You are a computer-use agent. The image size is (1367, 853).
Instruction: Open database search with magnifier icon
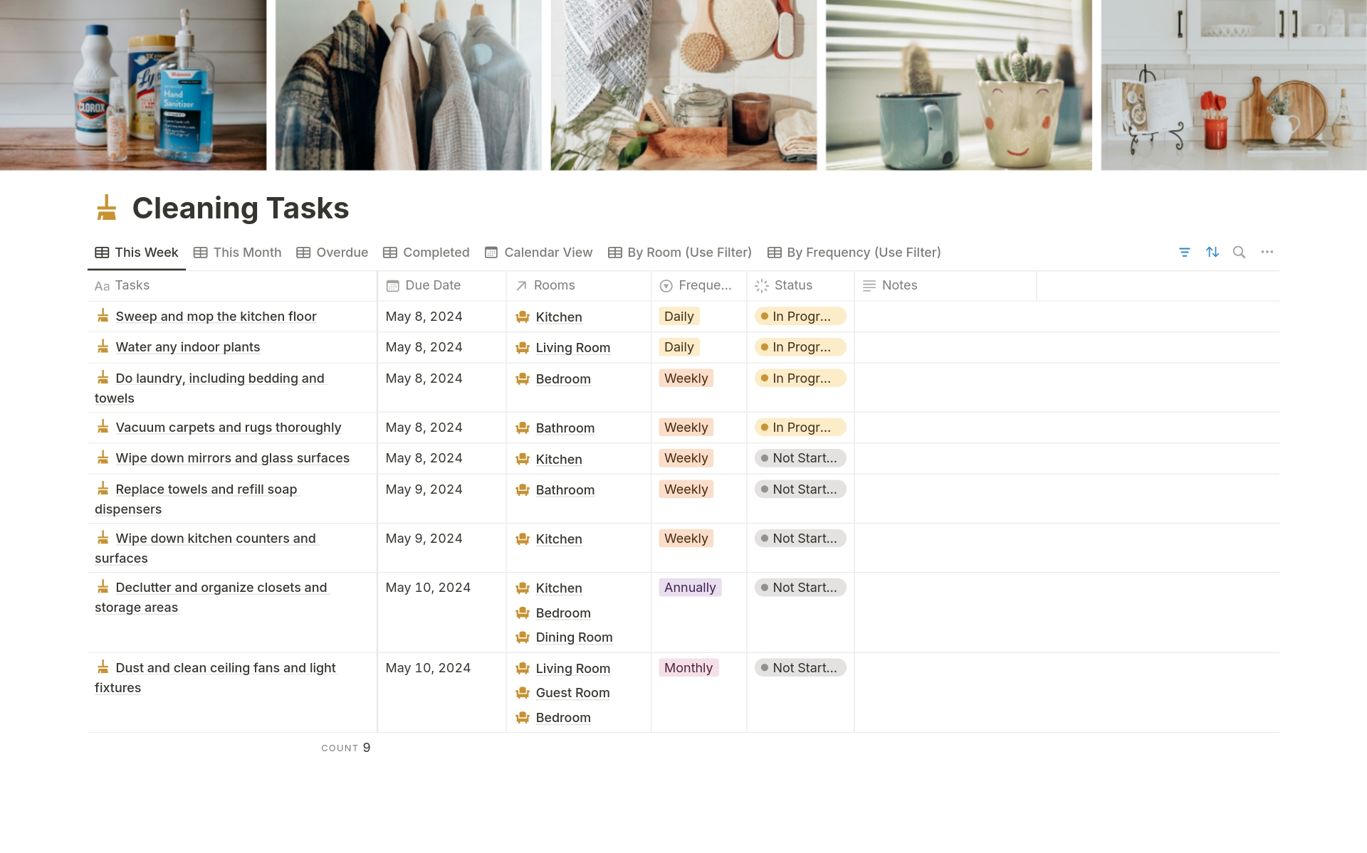click(1239, 252)
